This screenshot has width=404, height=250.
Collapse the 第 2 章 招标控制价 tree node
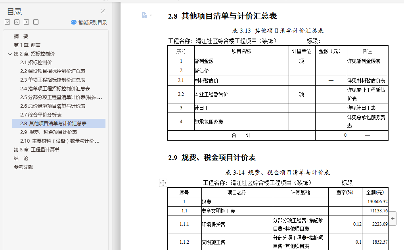[x=10, y=54]
